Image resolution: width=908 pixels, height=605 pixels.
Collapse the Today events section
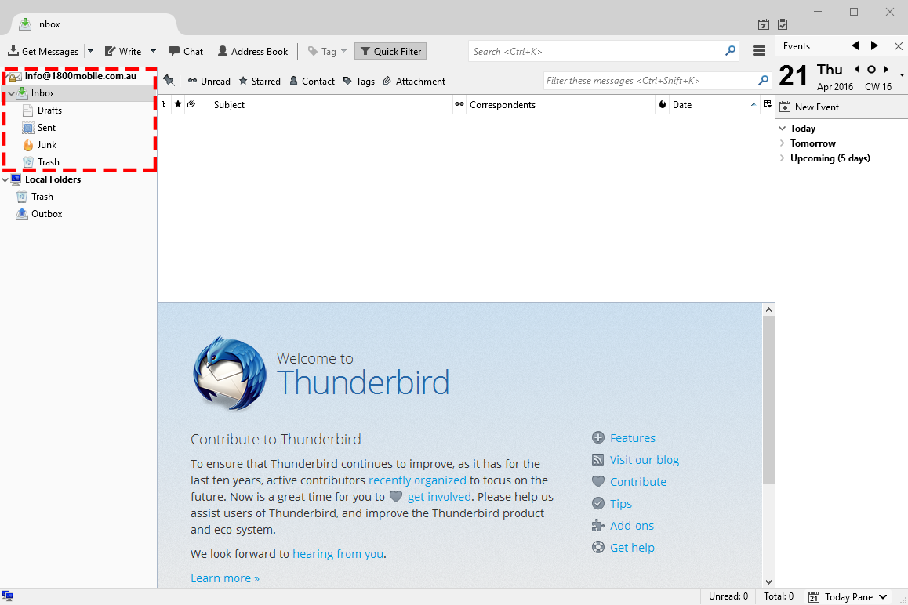[x=783, y=128]
